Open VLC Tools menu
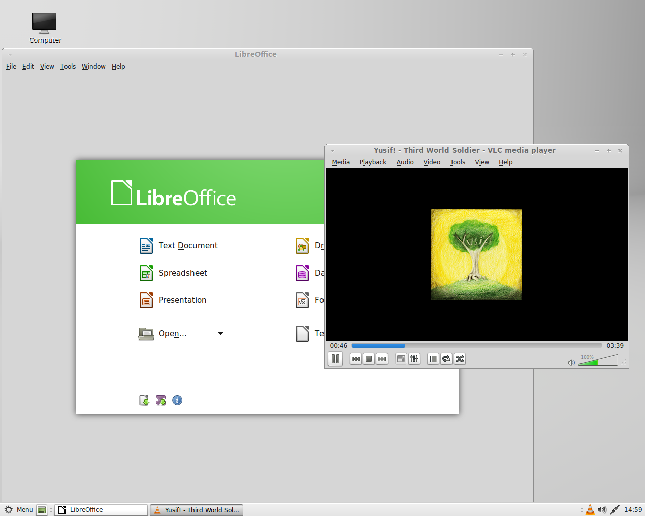645x516 pixels. click(x=458, y=162)
